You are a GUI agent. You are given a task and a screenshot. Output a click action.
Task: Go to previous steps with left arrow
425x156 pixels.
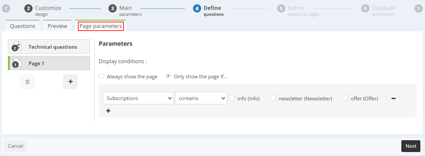point(6,9)
